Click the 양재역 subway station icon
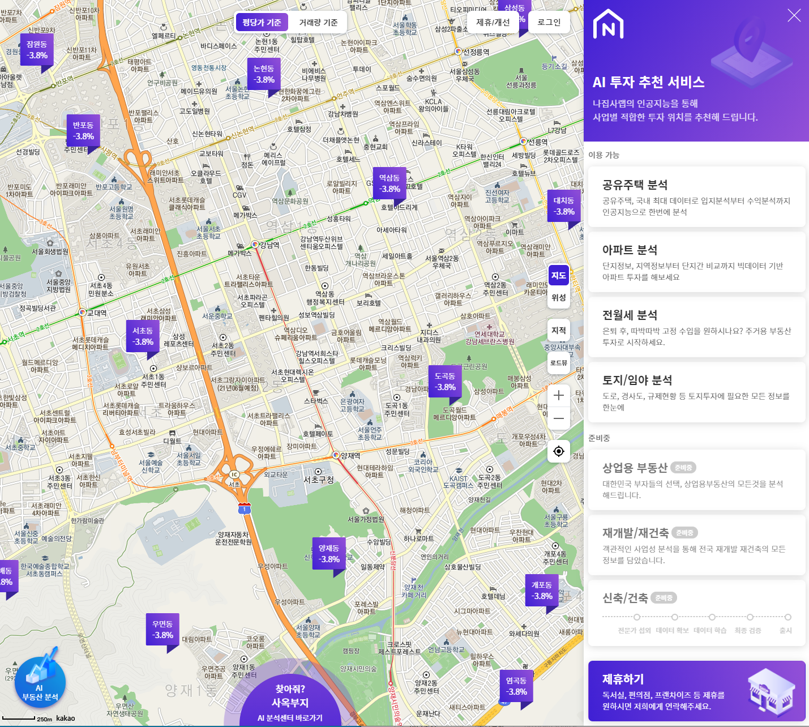 click(x=336, y=455)
